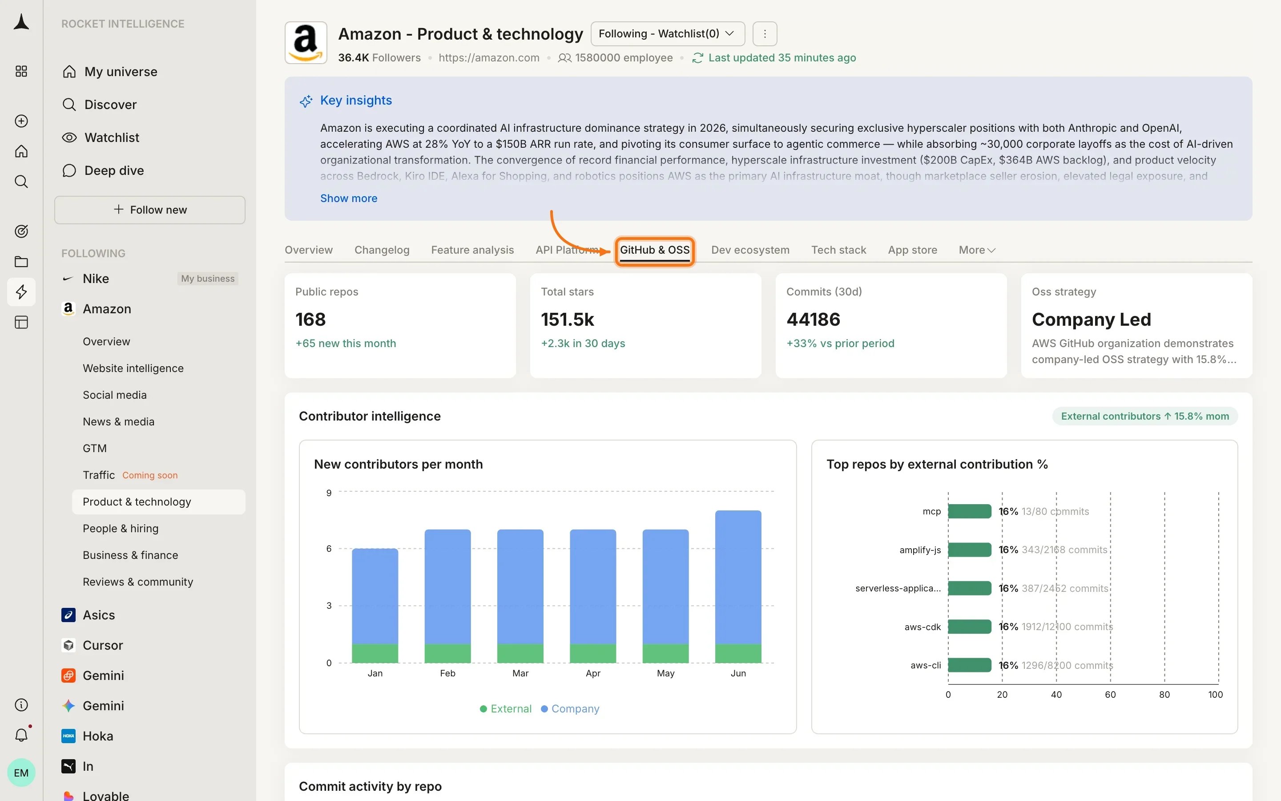This screenshot has width=1281, height=801.
Task: Click the plus-circle add icon in rail
Action: point(21,121)
